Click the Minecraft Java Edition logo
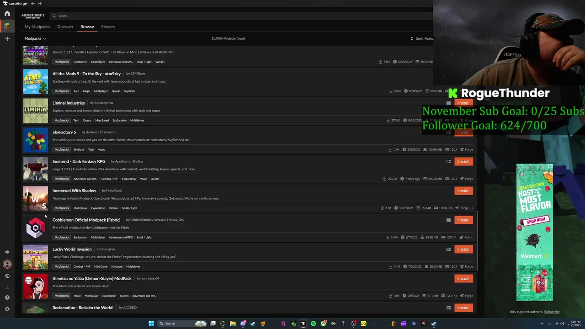Image resolution: width=585 pixels, height=329 pixels. pos(33,16)
